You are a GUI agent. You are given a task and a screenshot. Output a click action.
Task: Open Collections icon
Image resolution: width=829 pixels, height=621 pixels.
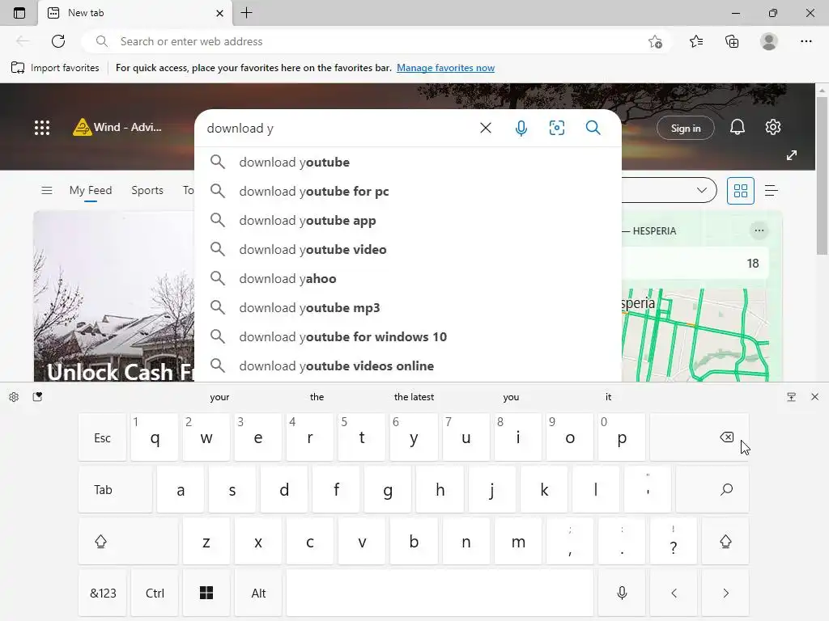coord(732,41)
